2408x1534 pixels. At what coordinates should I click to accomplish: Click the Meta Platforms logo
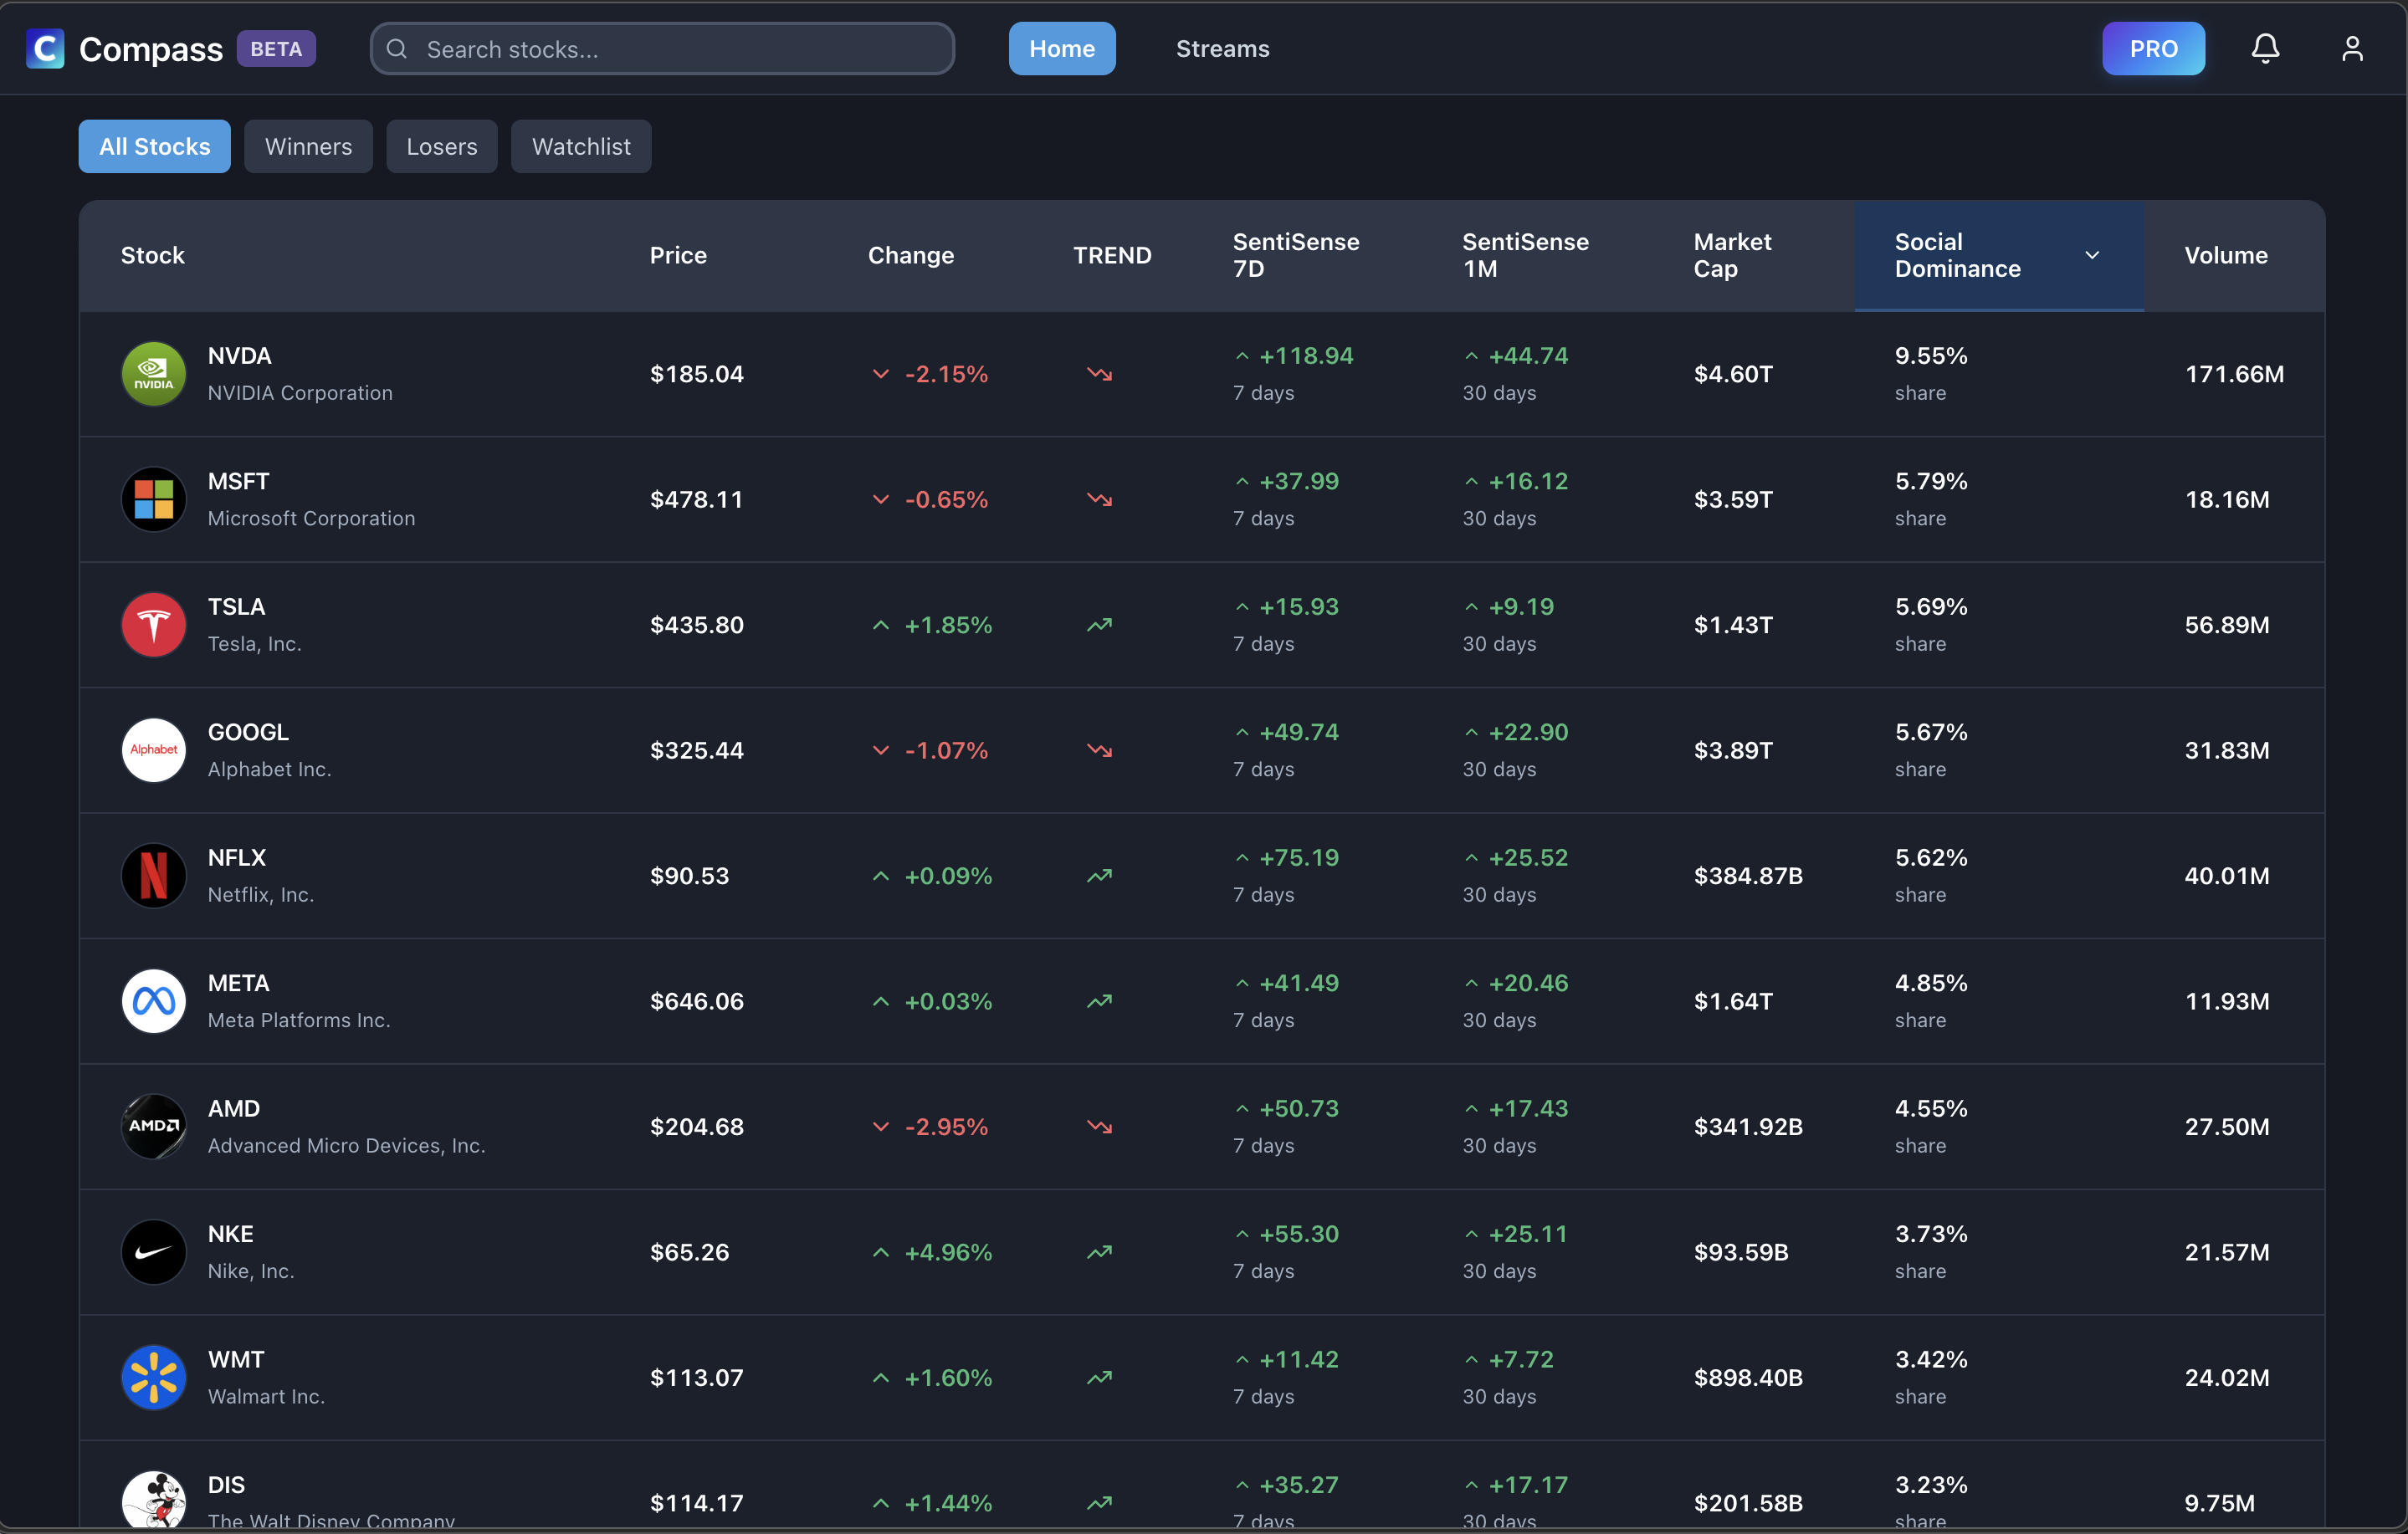[x=153, y=1000]
